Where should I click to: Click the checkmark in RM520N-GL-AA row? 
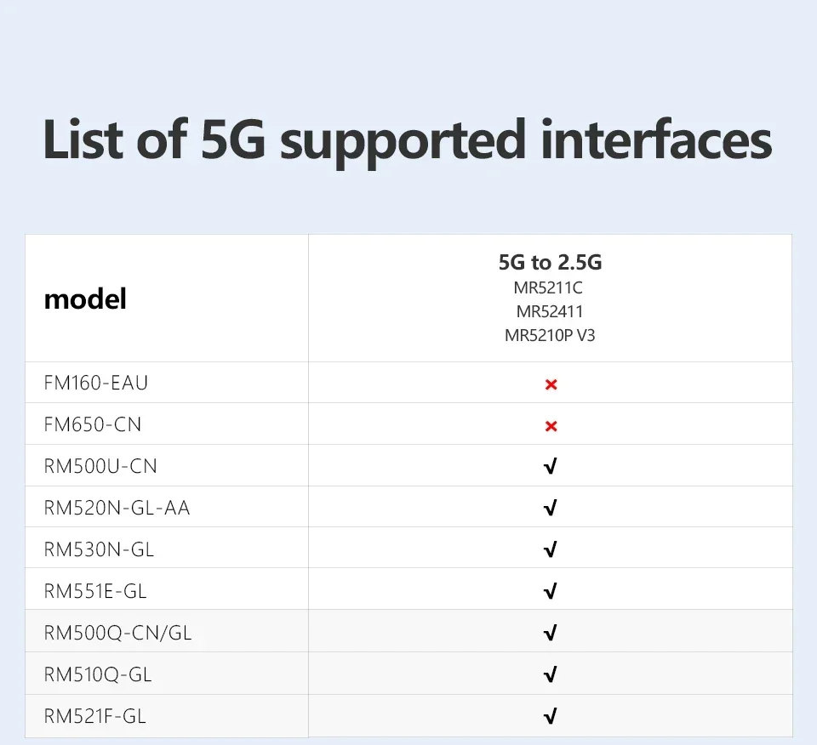[550, 509]
